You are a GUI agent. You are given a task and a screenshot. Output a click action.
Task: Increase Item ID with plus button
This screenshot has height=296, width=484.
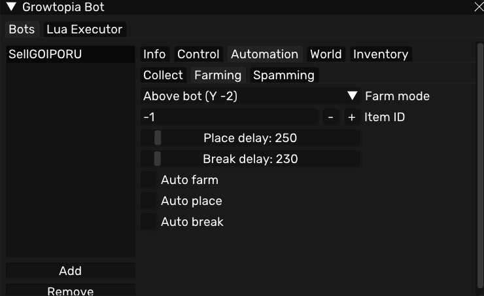click(352, 117)
